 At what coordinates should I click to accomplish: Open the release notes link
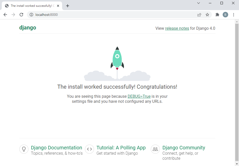coord(177,28)
